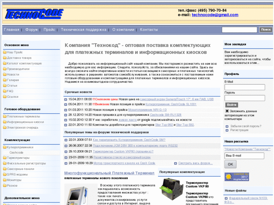Open Монетоприемник NRI G-13 link
The height and width of the screenshot is (205, 274).
click(147, 110)
